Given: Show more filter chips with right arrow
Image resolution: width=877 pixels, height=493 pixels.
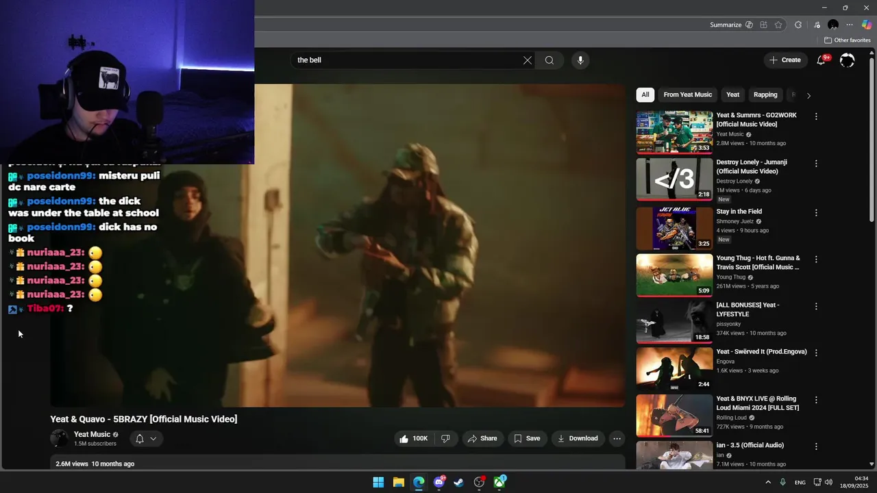Looking at the screenshot, I should [x=808, y=95].
